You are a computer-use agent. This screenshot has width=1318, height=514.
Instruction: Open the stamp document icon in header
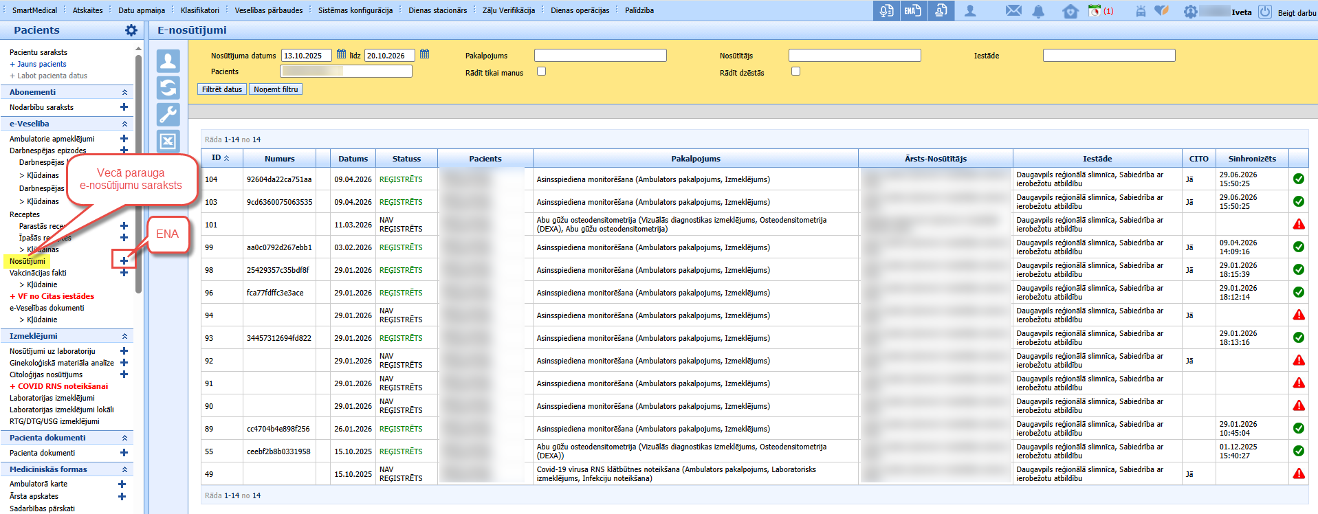tap(941, 10)
